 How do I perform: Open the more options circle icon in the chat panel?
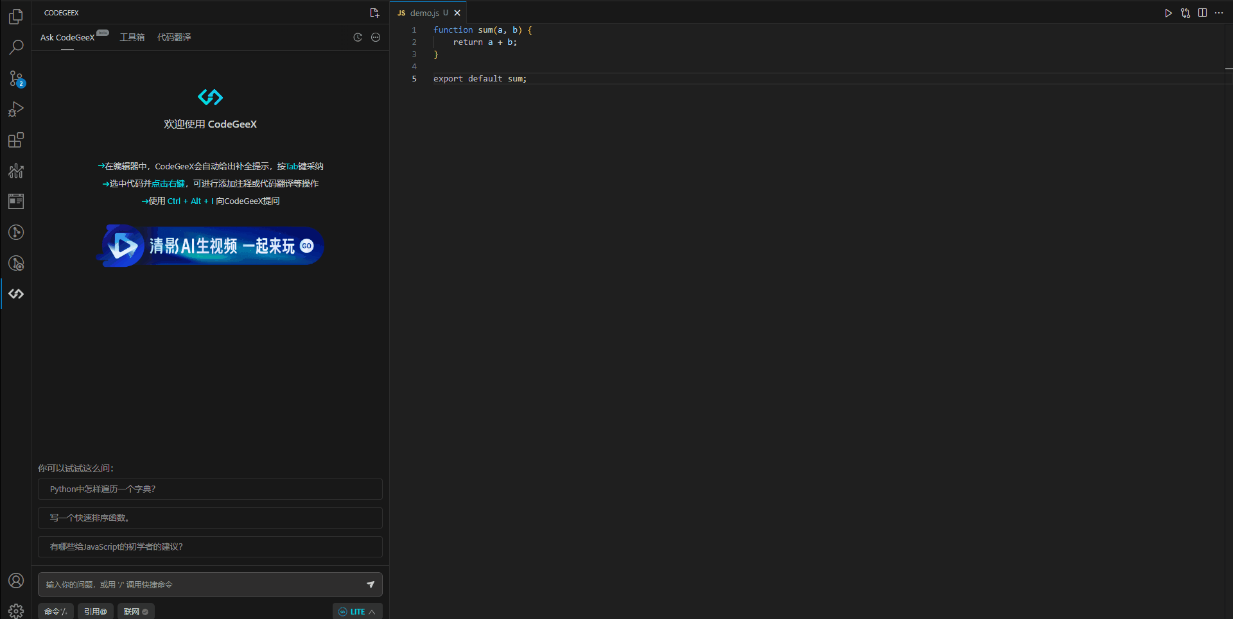376,37
